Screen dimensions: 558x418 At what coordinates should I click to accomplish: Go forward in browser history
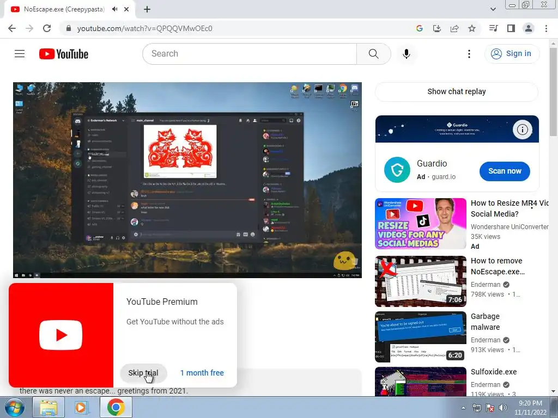[29, 28]
